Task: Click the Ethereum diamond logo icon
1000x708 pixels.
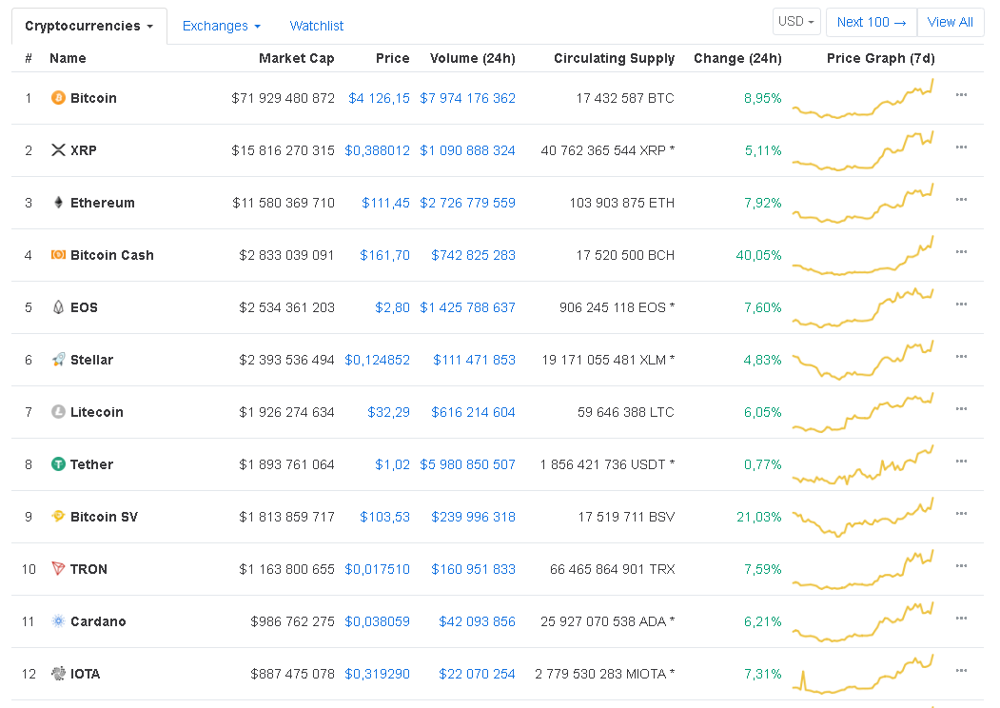Action: [x=58, y=203]
